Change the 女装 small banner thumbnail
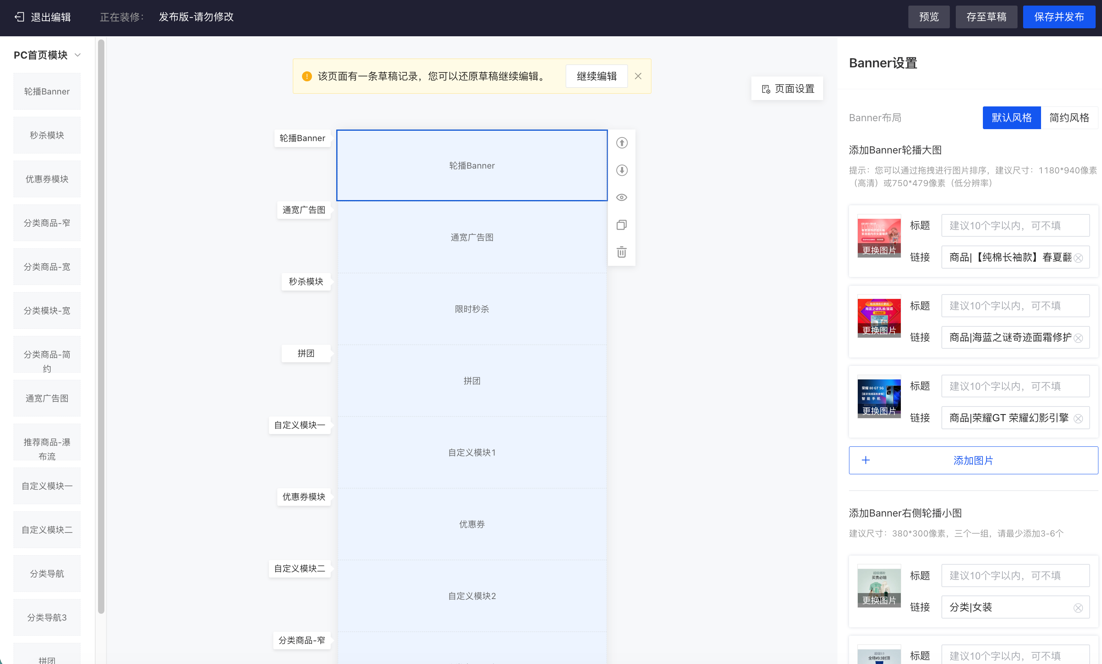Screen dimensions: 1102x664 [879, 600]
